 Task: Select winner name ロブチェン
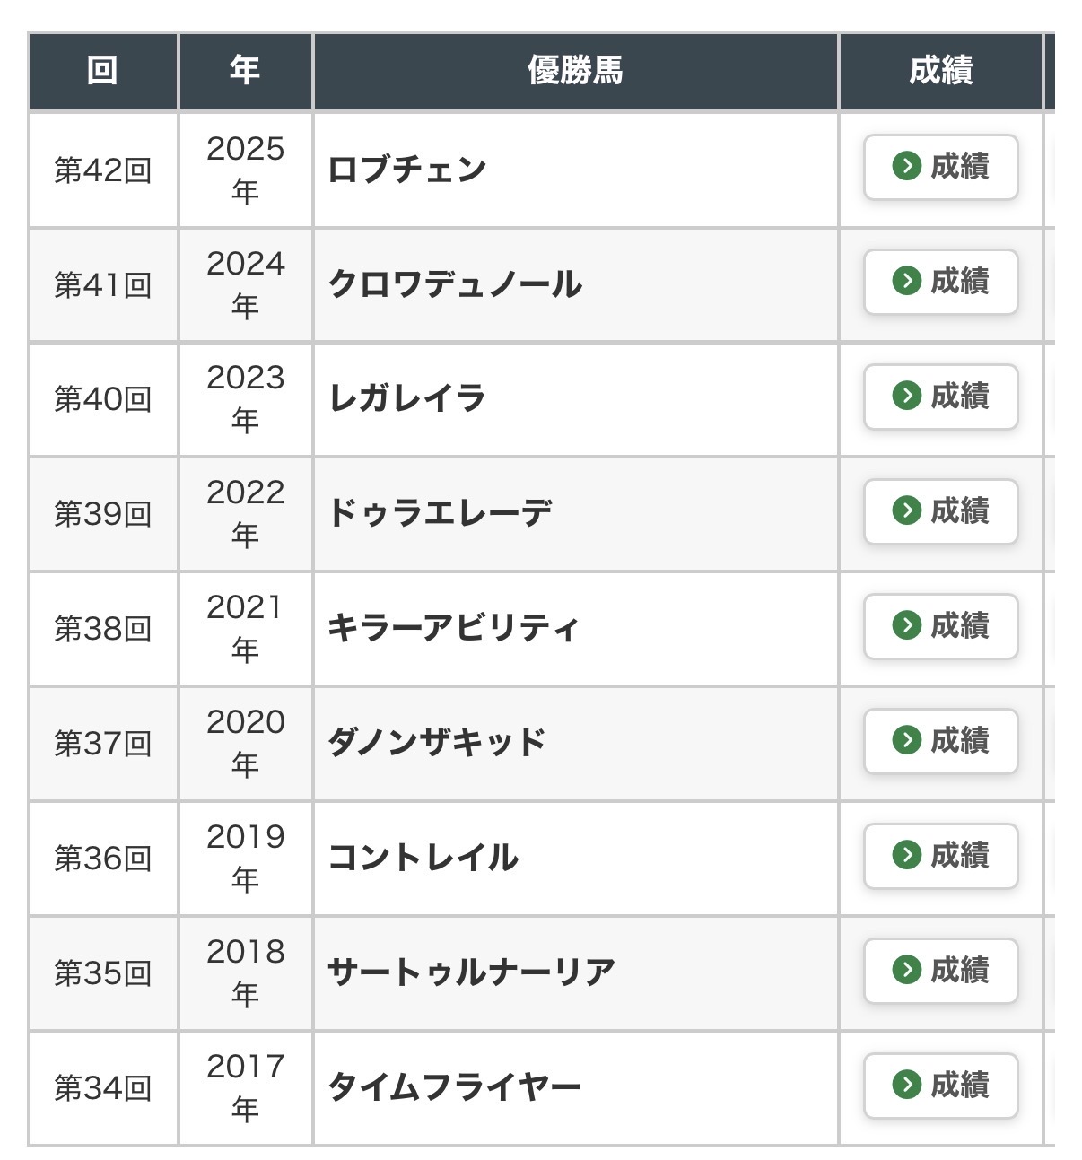click(x=407, y=170)
